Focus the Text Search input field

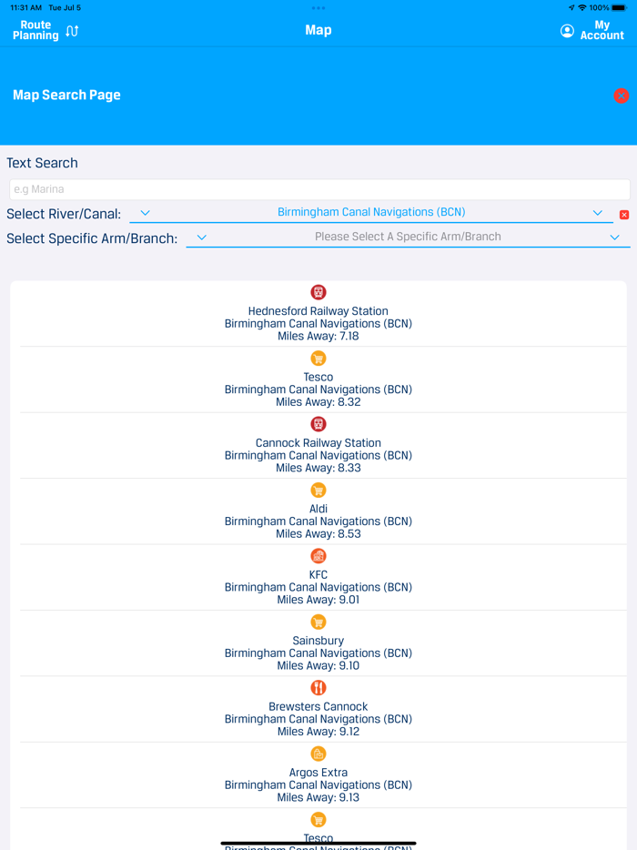(x=319, y=189)
